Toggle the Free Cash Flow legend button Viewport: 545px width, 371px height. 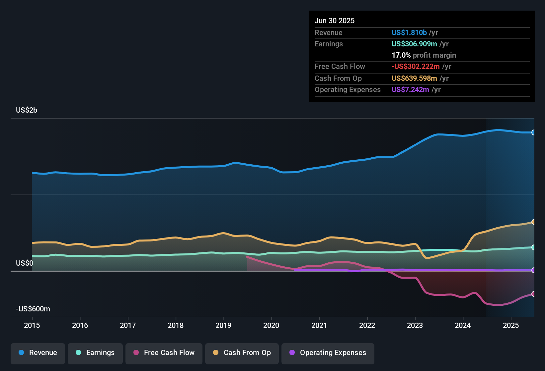pyautogui.click(x=164, y=353)
